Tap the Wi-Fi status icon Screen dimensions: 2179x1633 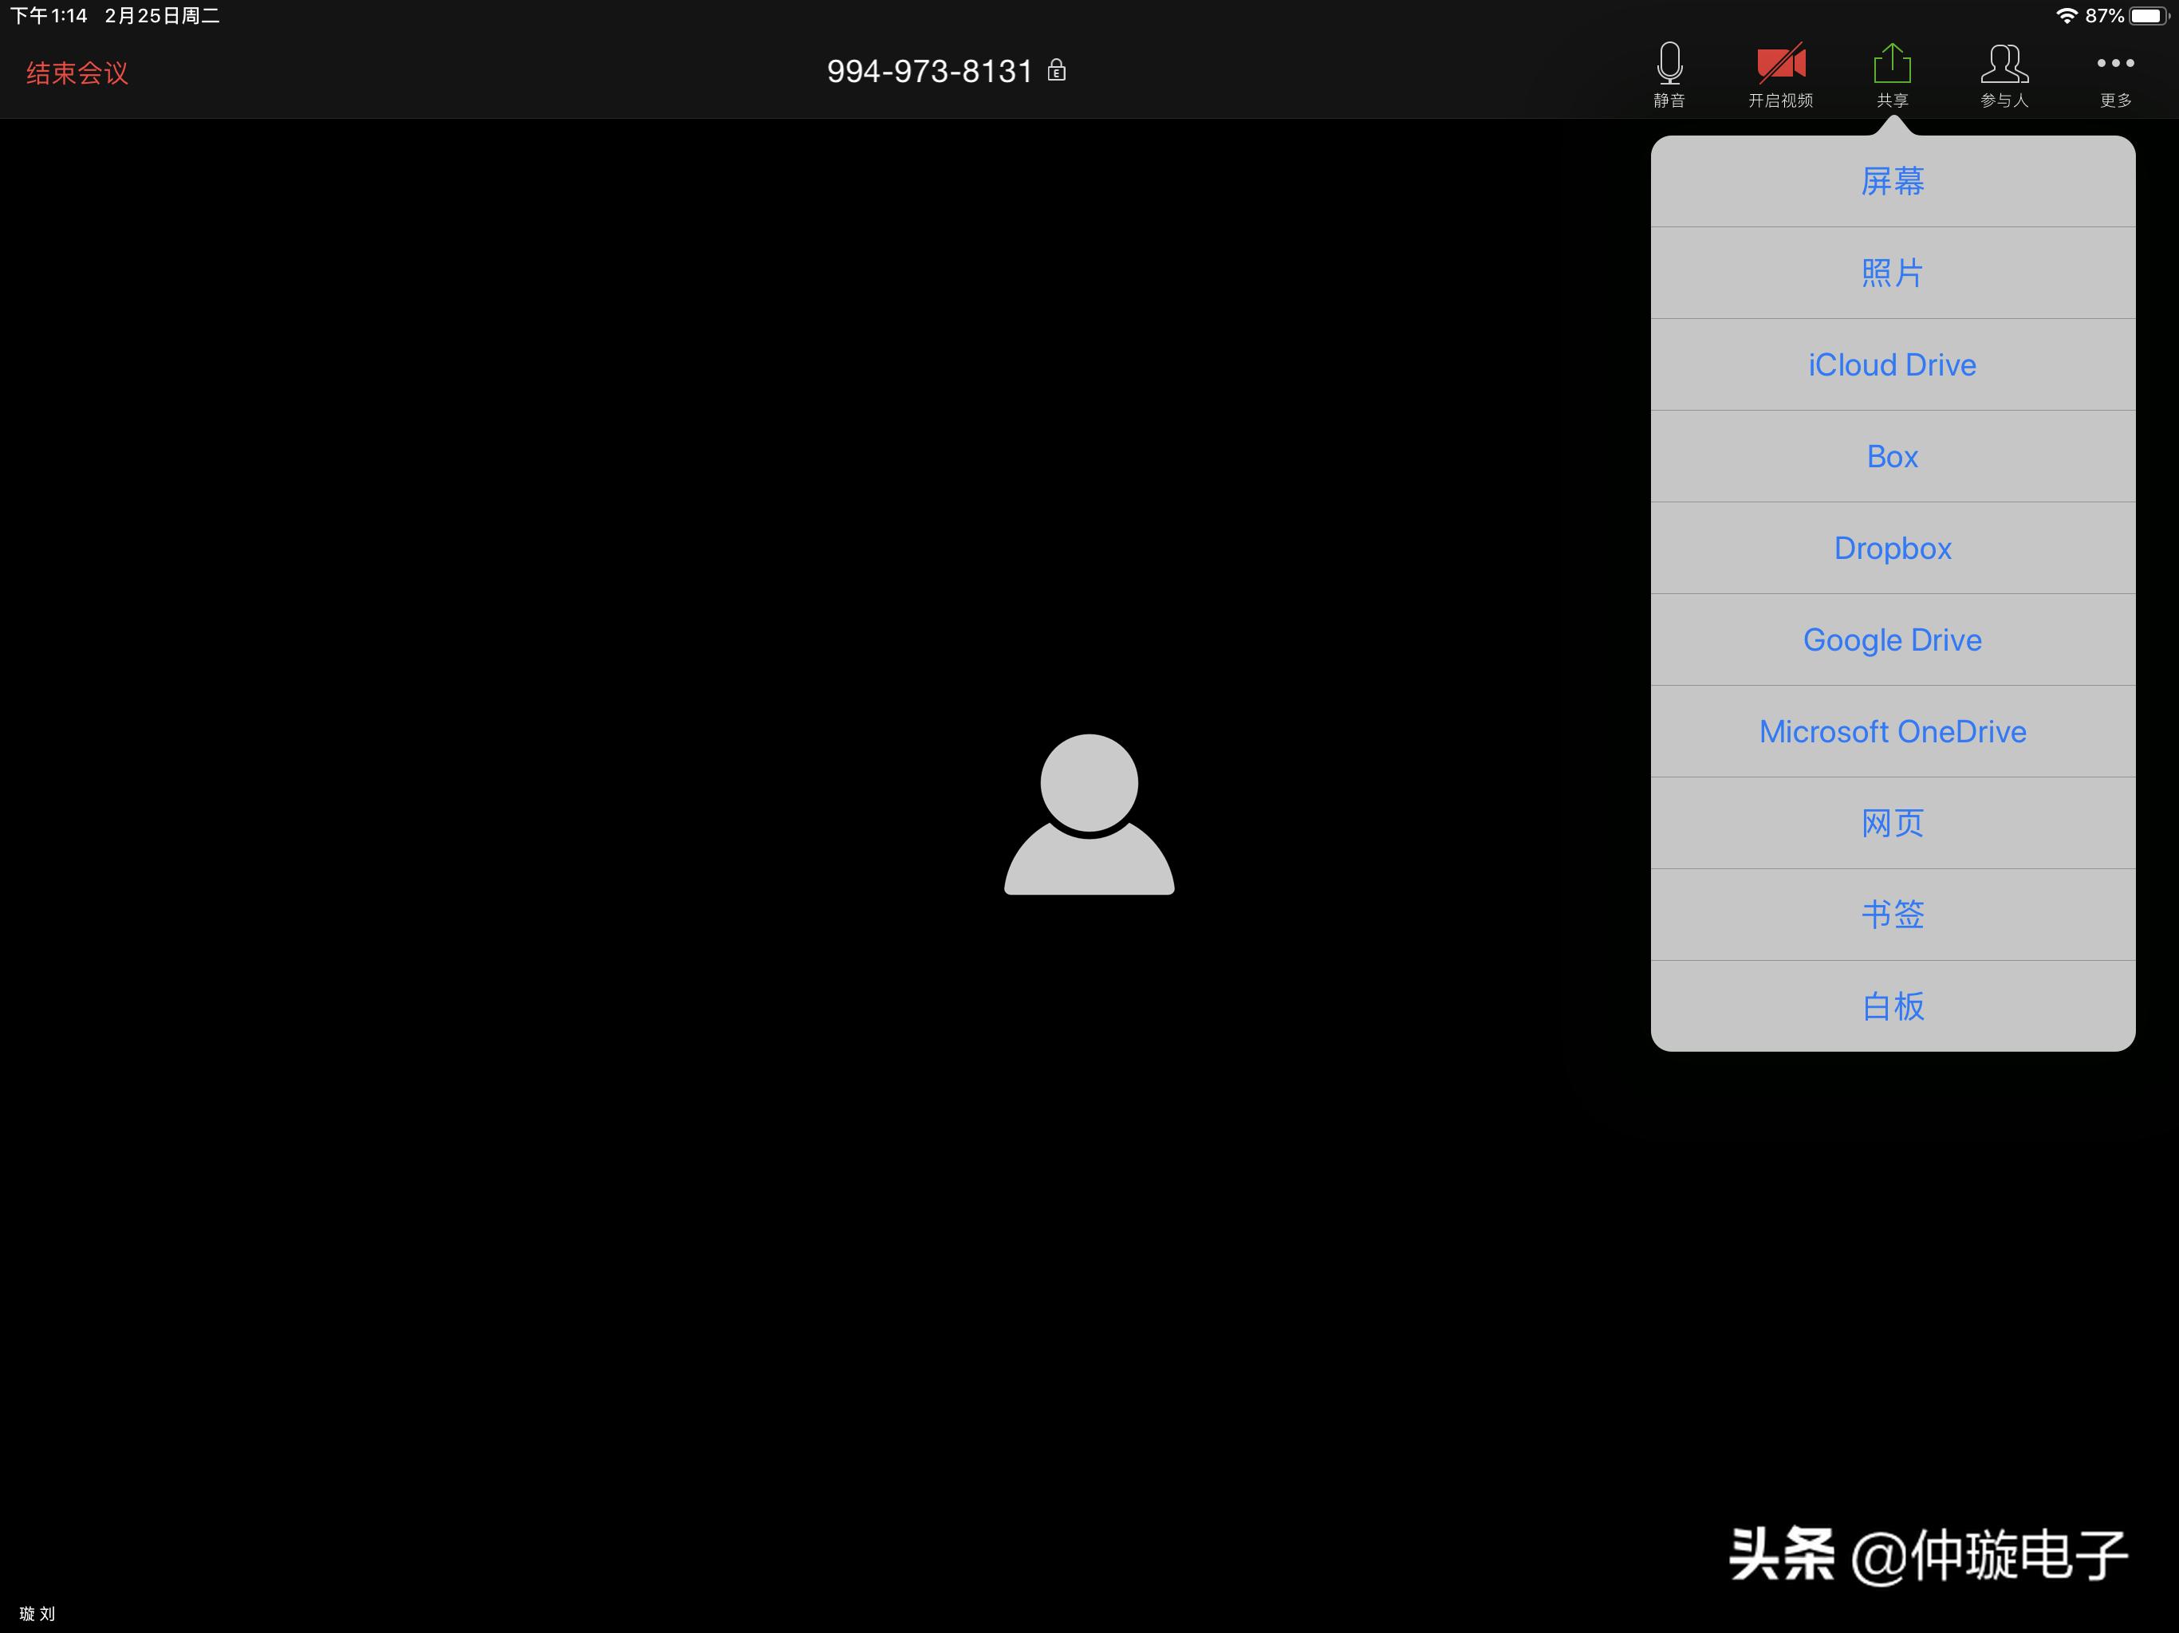click(x=2067, y=16)
